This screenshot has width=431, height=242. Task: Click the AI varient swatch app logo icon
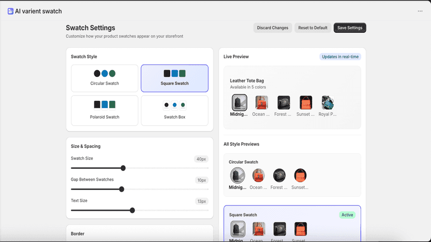pyautogui.click(x=10, y=11)
